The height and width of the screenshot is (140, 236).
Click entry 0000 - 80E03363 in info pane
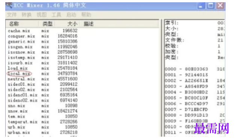point(186,69)
